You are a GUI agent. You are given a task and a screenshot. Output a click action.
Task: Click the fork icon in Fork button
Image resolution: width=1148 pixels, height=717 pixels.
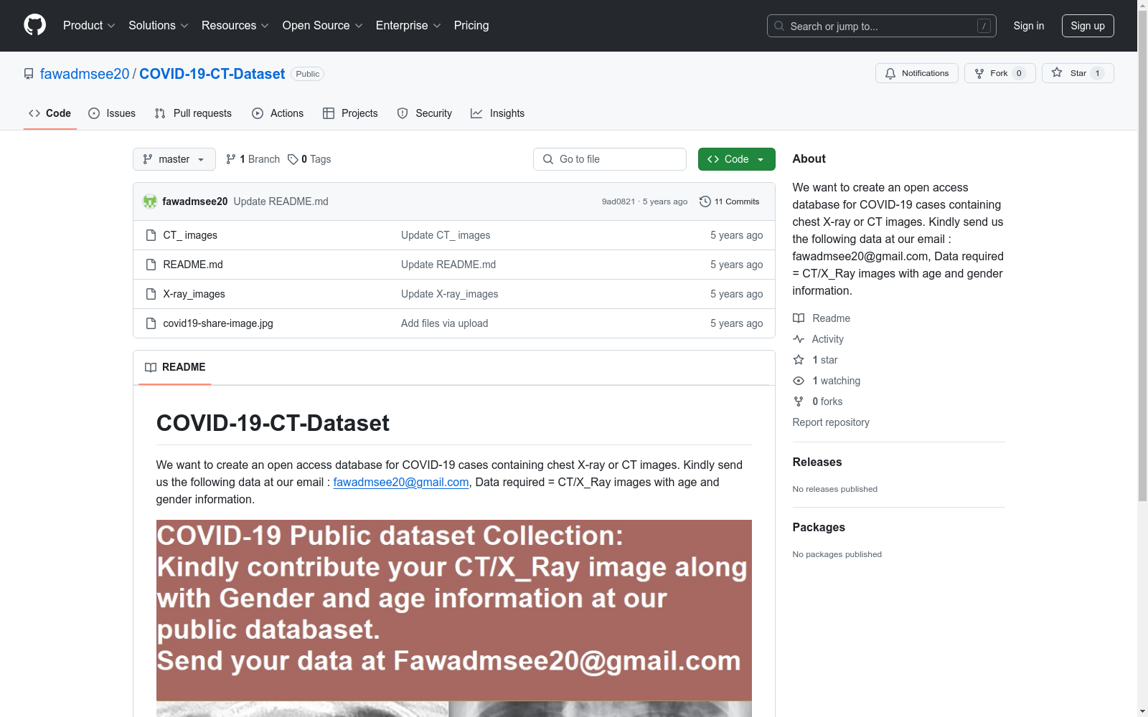[x=979, y=73]
